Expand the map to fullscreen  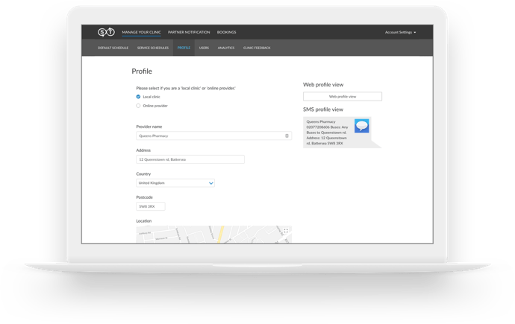click(x=286, y=231)
